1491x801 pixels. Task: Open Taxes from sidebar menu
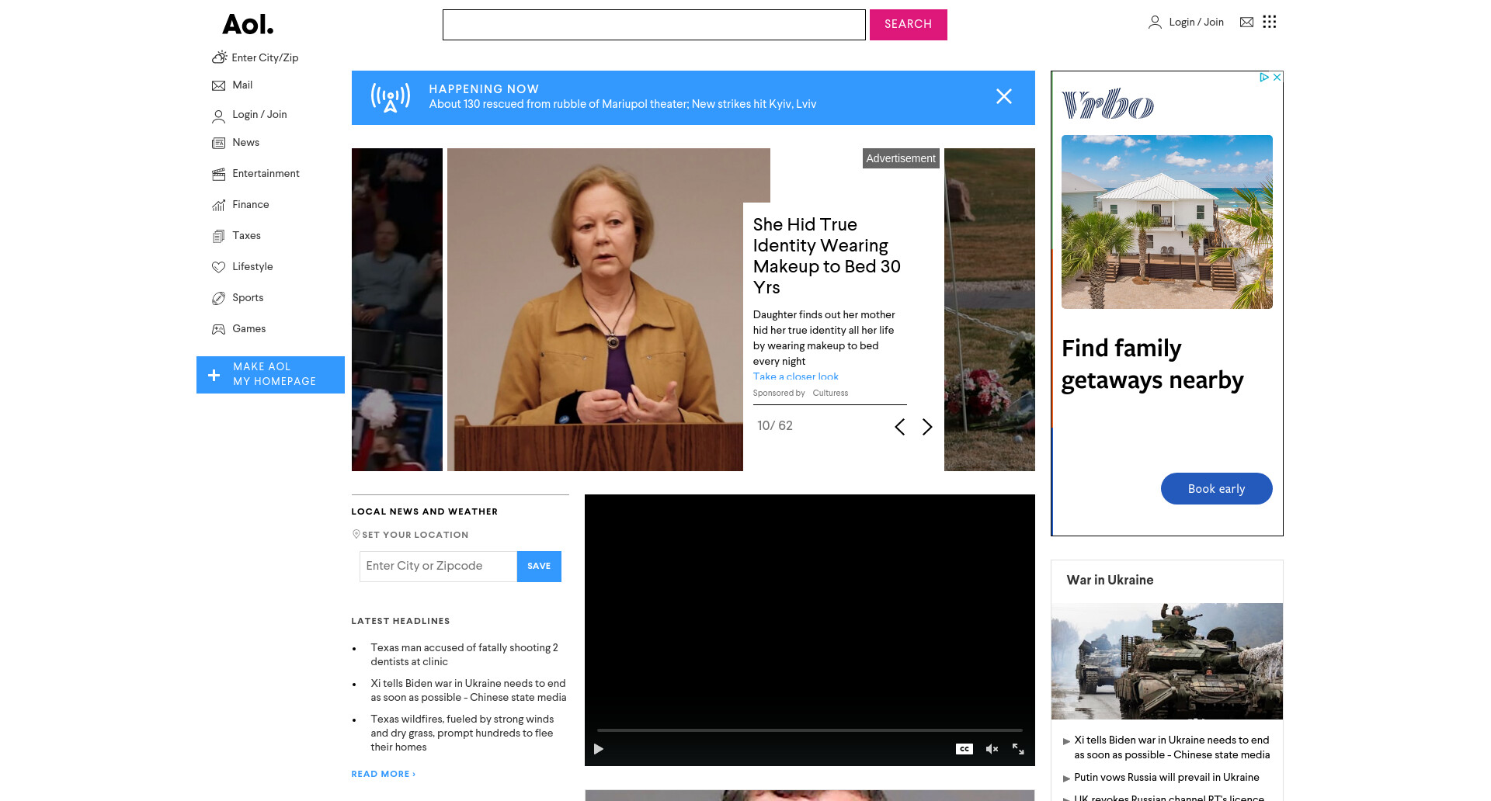(x=246, y=236)
